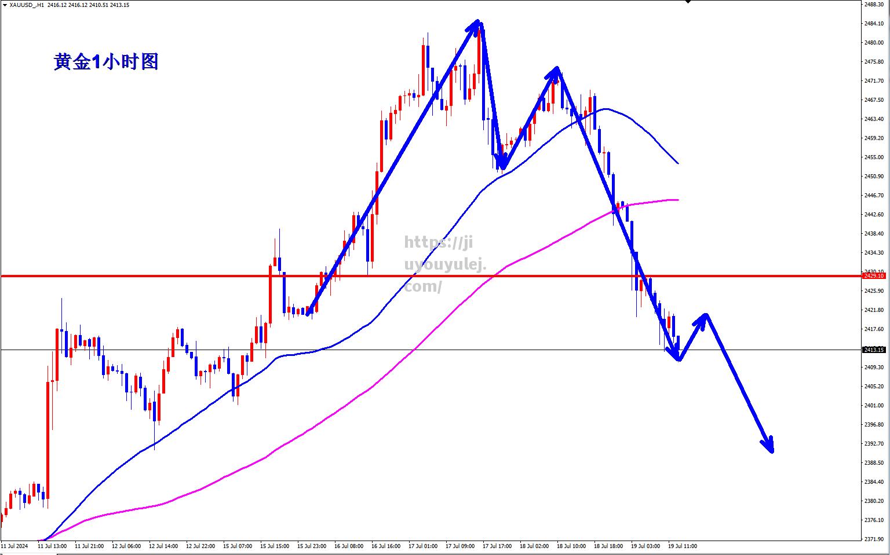Image resolution: width=890 pixels, height=555 pixels.
Task: Click the 2388.50 price scale value
Action: [x=874, y=463]
